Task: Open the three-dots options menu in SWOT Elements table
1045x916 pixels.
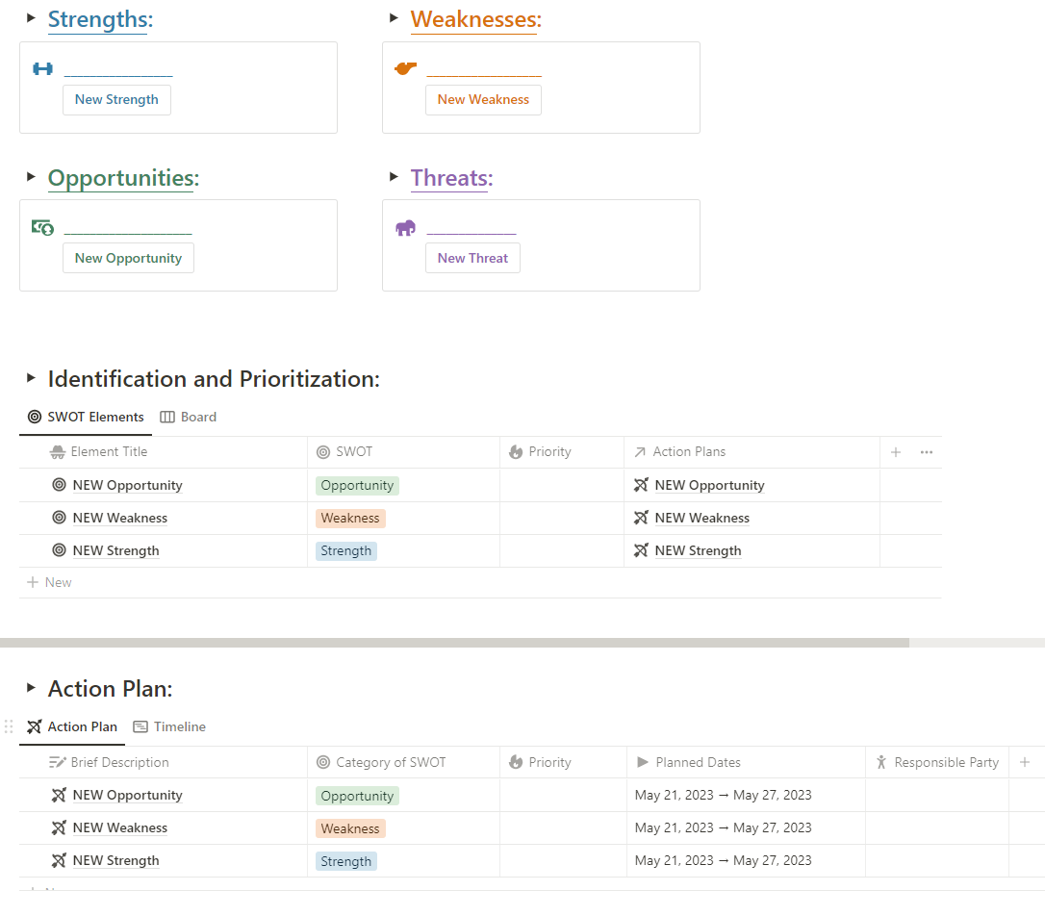Action: 927,452
